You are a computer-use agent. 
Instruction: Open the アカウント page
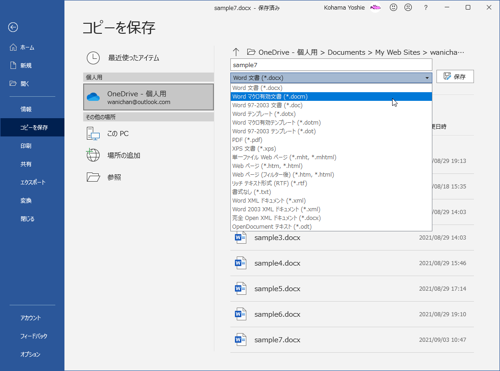[32, 318]
